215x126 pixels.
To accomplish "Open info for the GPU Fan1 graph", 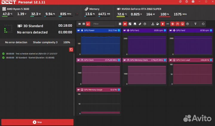I will [x=165, y=30].
